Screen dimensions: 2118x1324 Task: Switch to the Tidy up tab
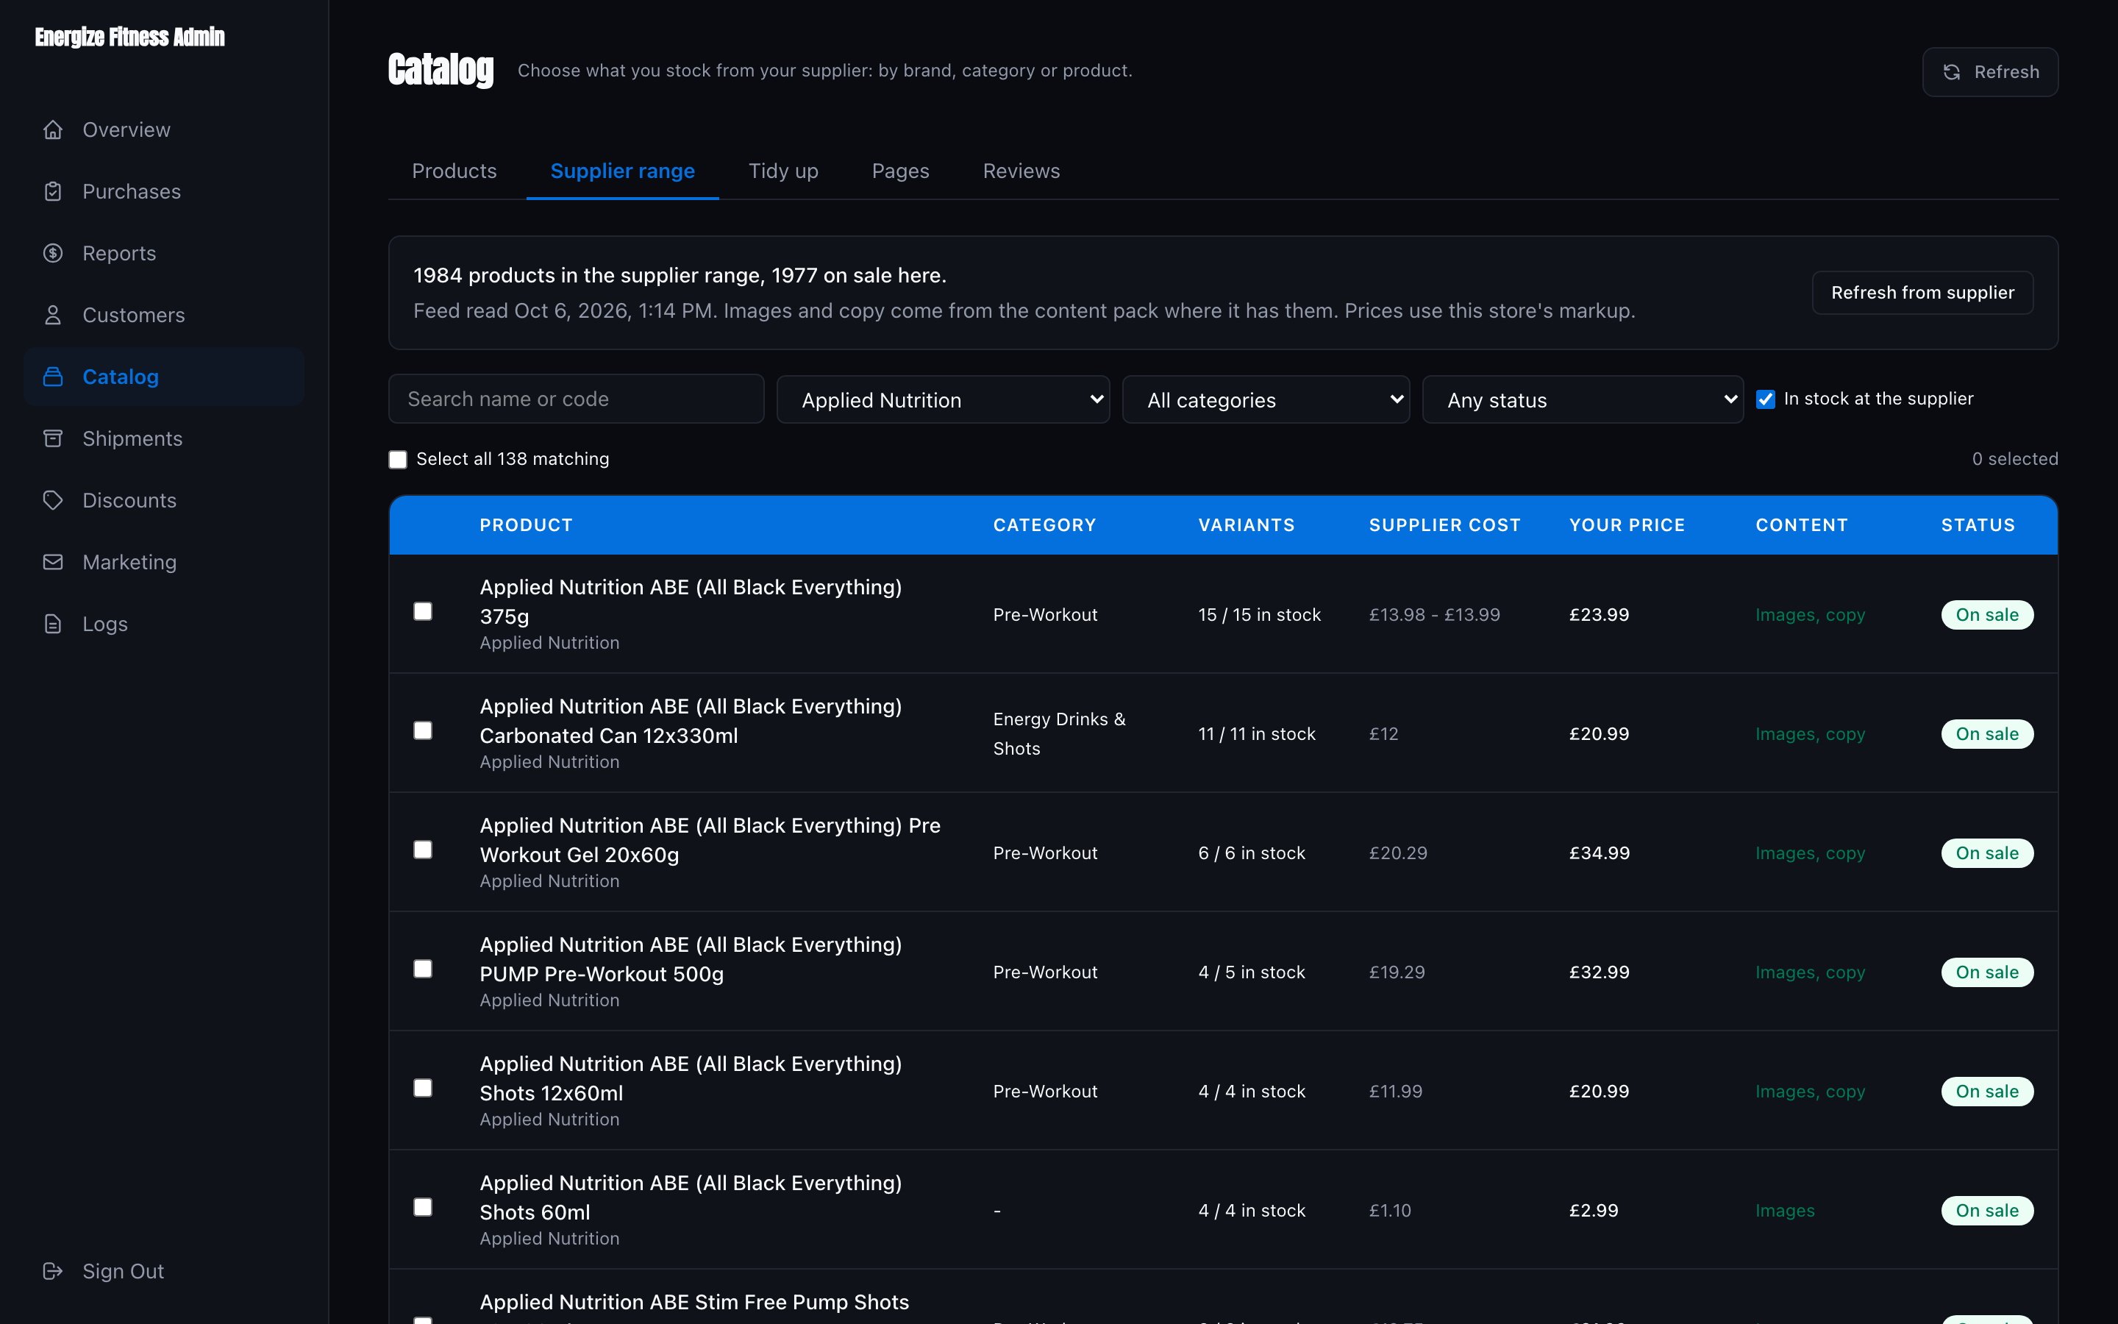coord(783,171)
